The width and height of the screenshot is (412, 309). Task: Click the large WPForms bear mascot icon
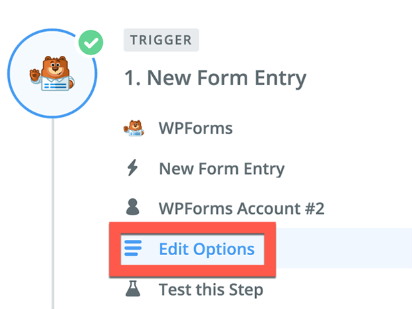(x=52, y=73)
